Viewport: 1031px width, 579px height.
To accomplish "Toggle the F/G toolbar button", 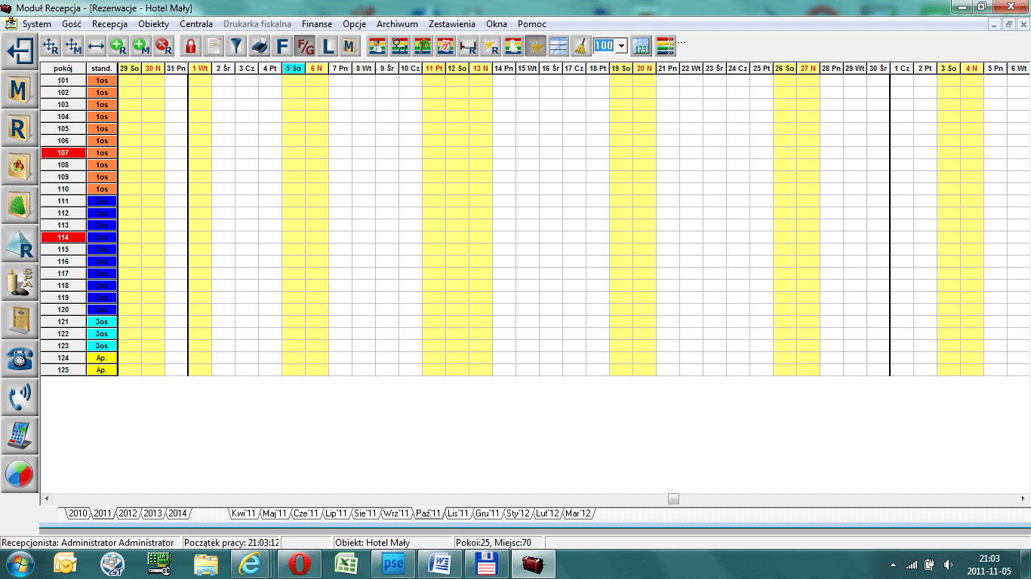I will tap(305, 46).
